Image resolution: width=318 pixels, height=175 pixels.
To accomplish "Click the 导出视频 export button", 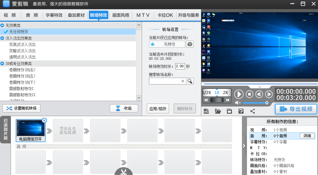I will [296, 109].
